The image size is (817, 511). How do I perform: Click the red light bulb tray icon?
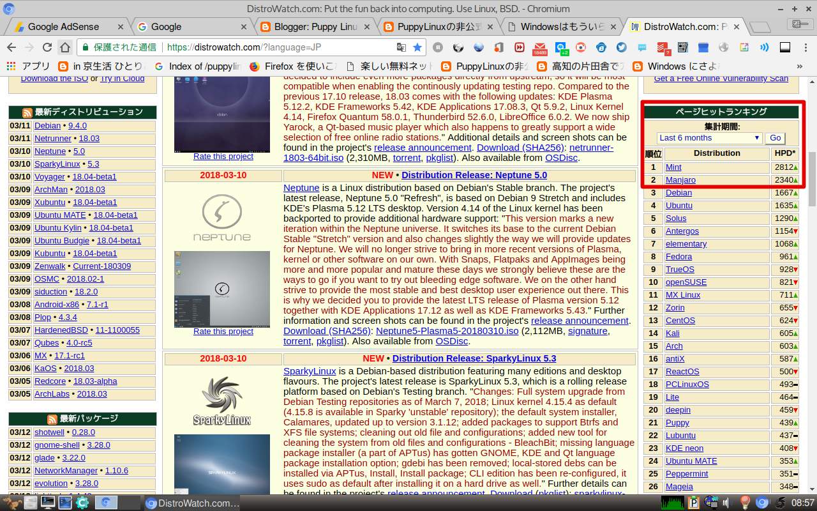click(x=744, y=503)
